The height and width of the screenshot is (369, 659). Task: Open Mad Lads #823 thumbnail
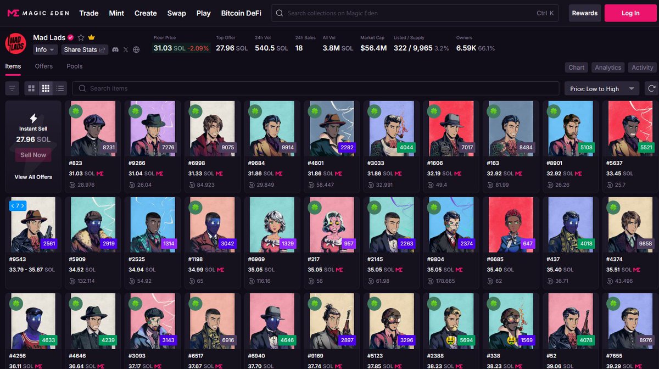(93, 129)
